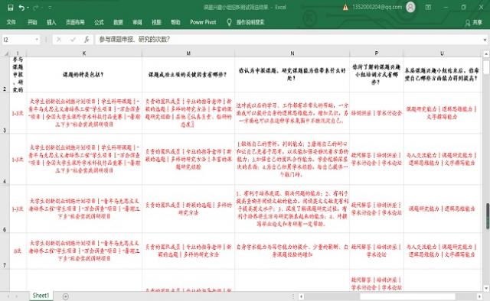Click the Undo arrow icon
This screenshot has width=490, height=301.
(x=21, y=8)
